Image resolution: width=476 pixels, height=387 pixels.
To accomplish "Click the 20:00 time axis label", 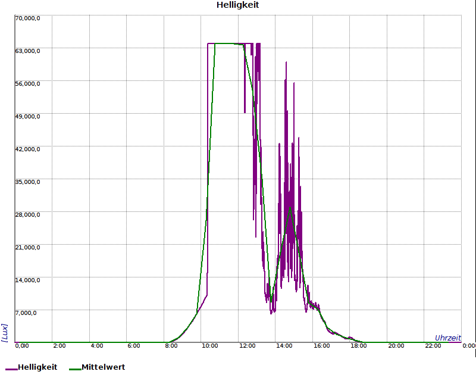I will click(x=396, y=346).
